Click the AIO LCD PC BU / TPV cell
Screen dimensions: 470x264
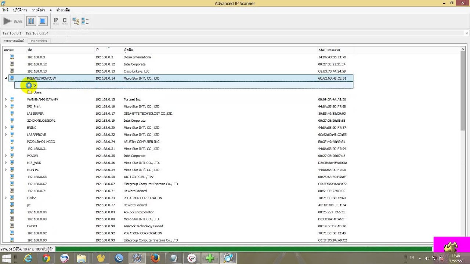click(x=138, y=177)
